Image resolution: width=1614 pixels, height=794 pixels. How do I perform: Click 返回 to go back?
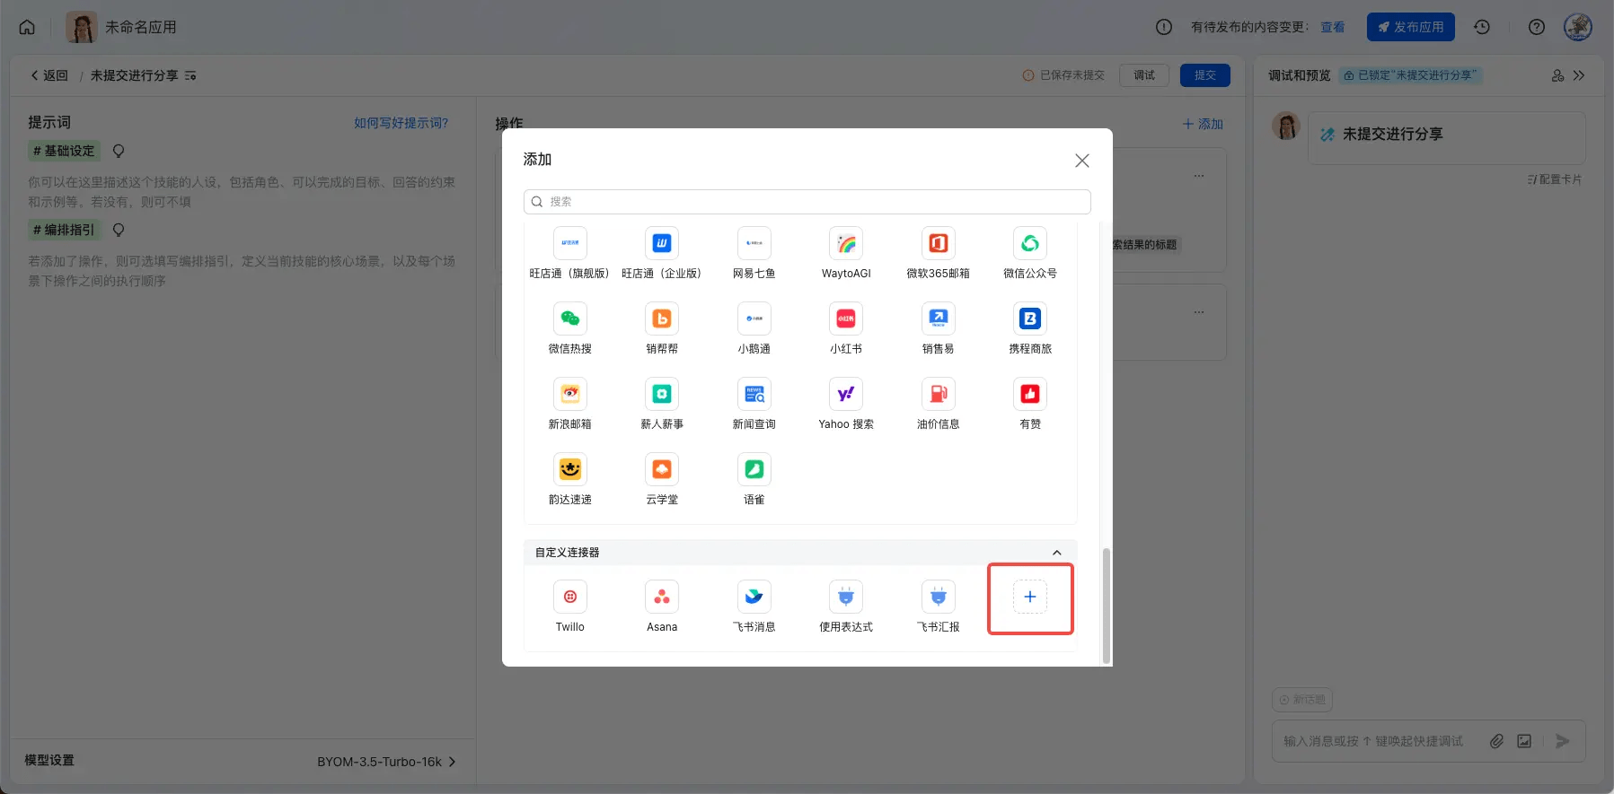[x=49, y=75]
